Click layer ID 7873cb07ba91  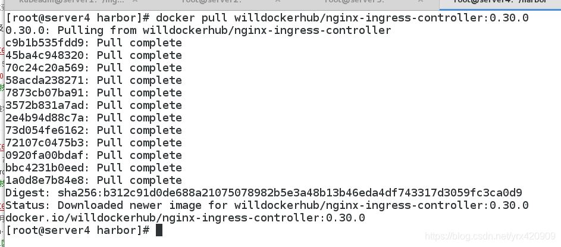(45, 93)
